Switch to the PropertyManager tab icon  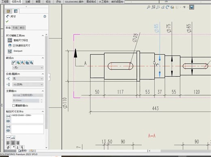click(x=16, y=11)
